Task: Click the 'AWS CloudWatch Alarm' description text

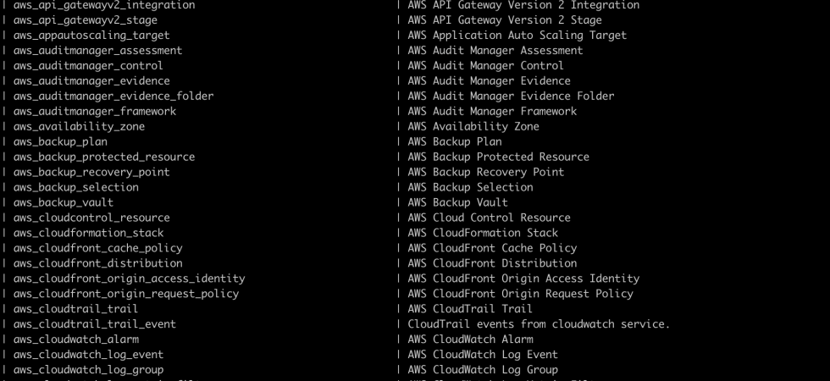Action: (471, 340)
